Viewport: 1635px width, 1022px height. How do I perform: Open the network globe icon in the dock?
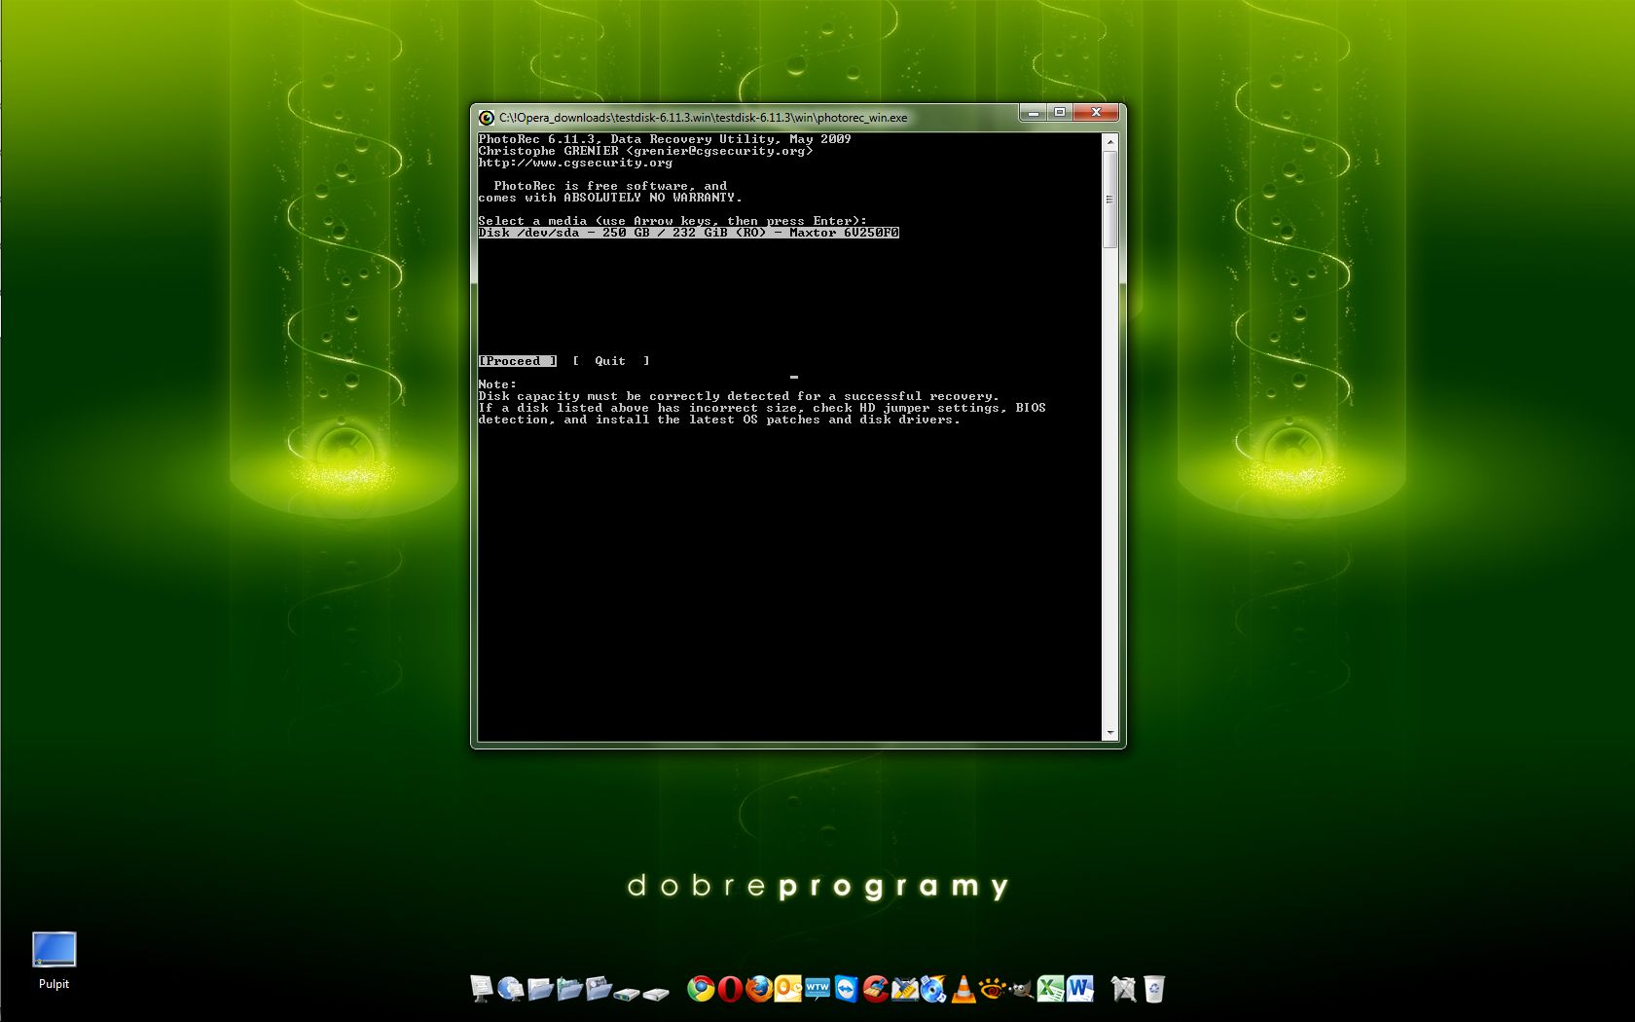click(x=511, y=989)
